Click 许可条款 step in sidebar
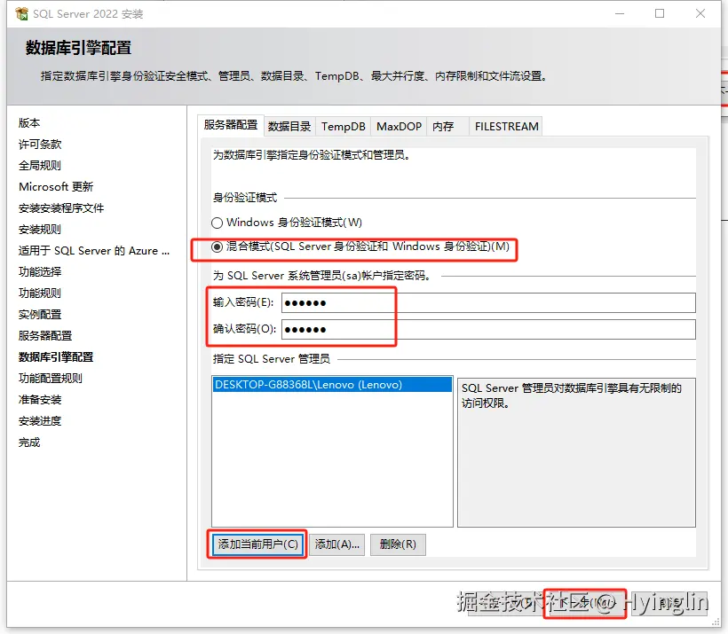Screen dimensions: 728x634 [40, 145]
